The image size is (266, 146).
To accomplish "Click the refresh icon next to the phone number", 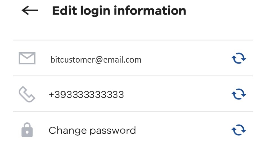I will tap(239, 94).
